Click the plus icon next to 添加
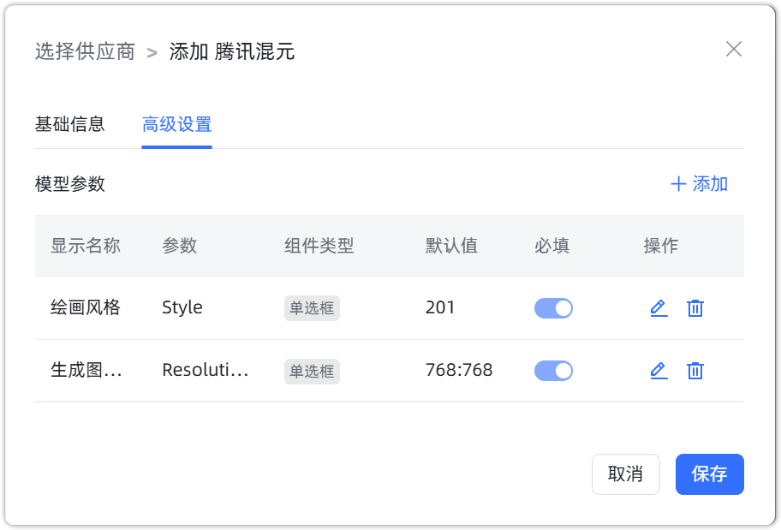 (677, 183)
